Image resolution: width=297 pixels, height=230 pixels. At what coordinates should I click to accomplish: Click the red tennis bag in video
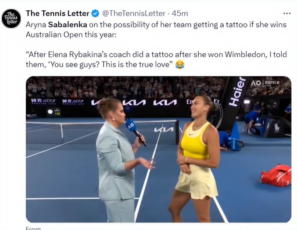coord(276,176)
